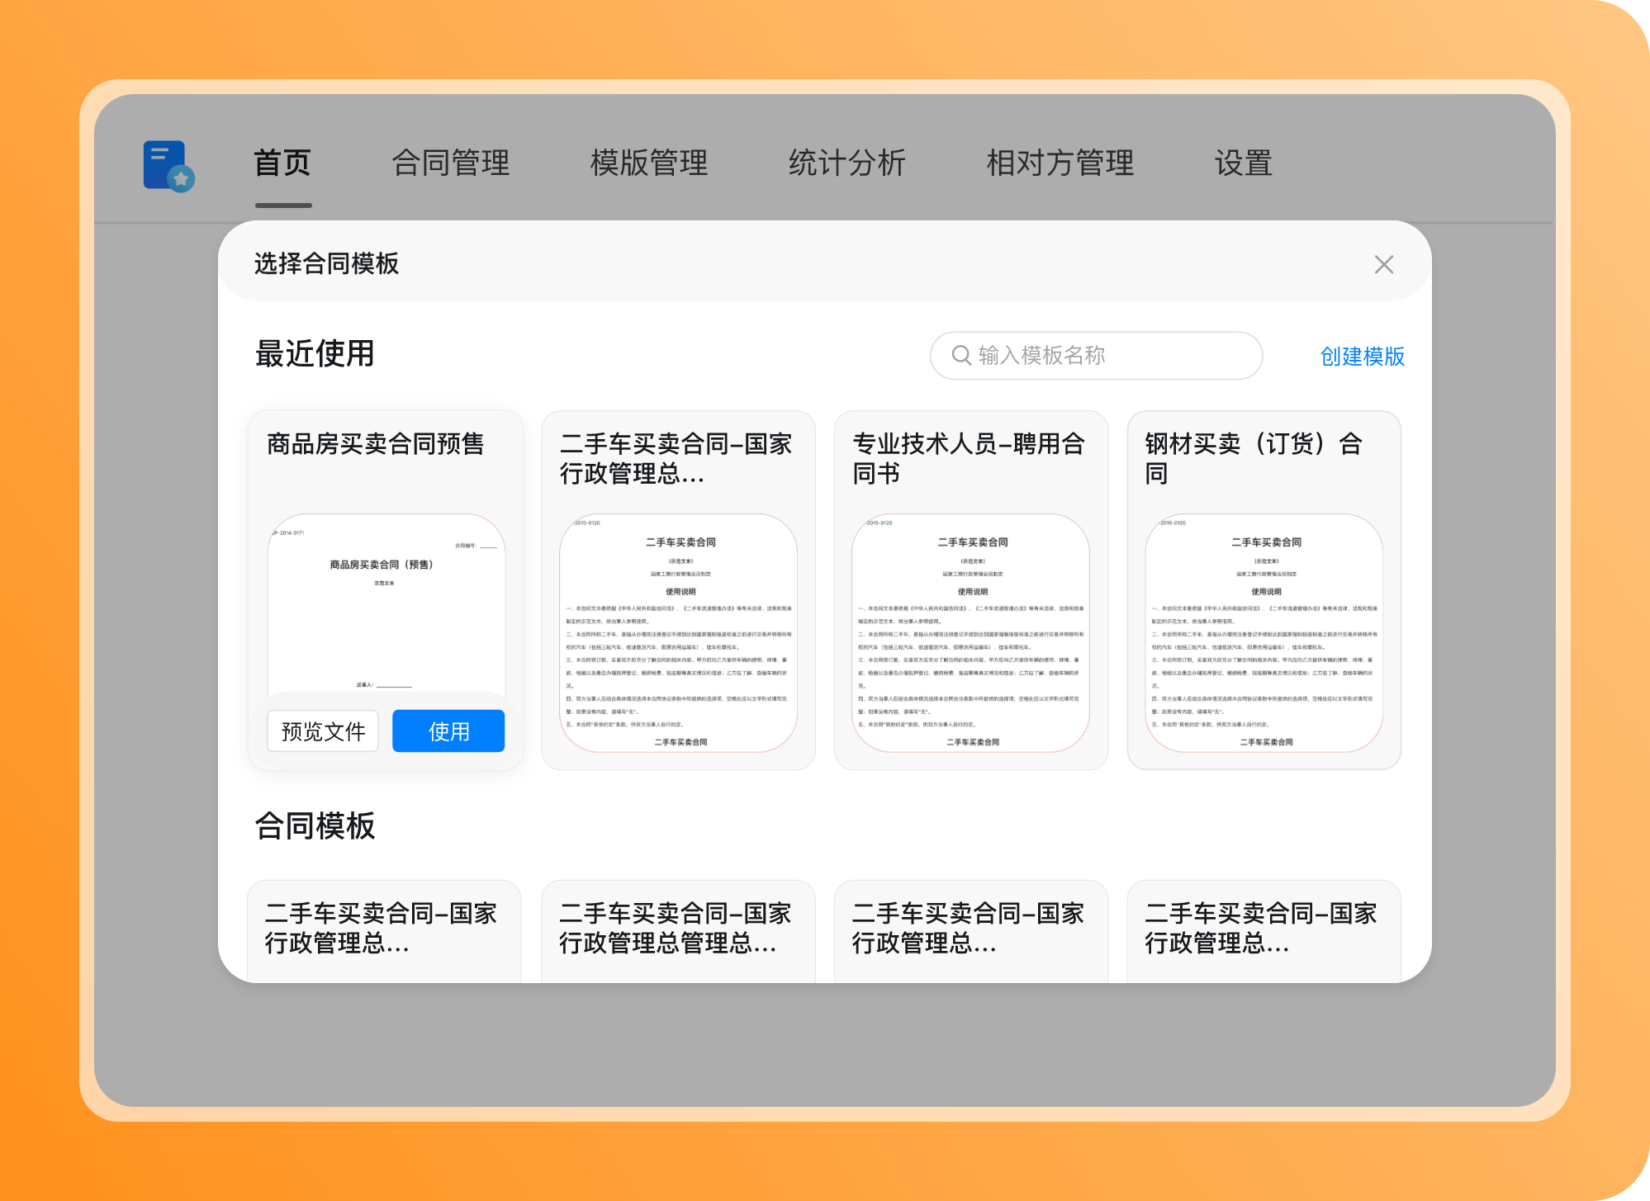Click 专业技术人员-聘用合同书 card title
This screenshot has height=1201, width=1650.
tap(969, 459)
